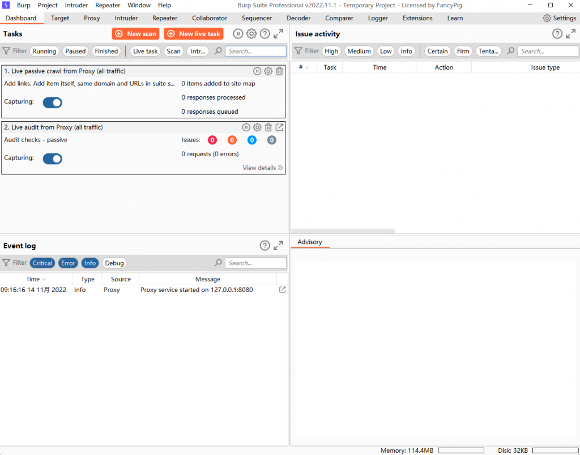The width and height of the screenshot is (580, 455).
Task: Toggle the High severity issue filter
Action: [331, 51]
